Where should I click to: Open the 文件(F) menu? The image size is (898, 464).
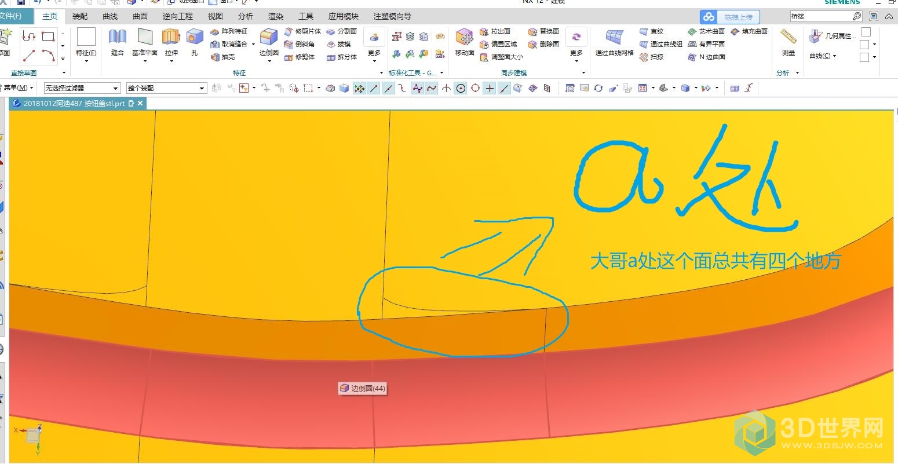click(13, 16)
